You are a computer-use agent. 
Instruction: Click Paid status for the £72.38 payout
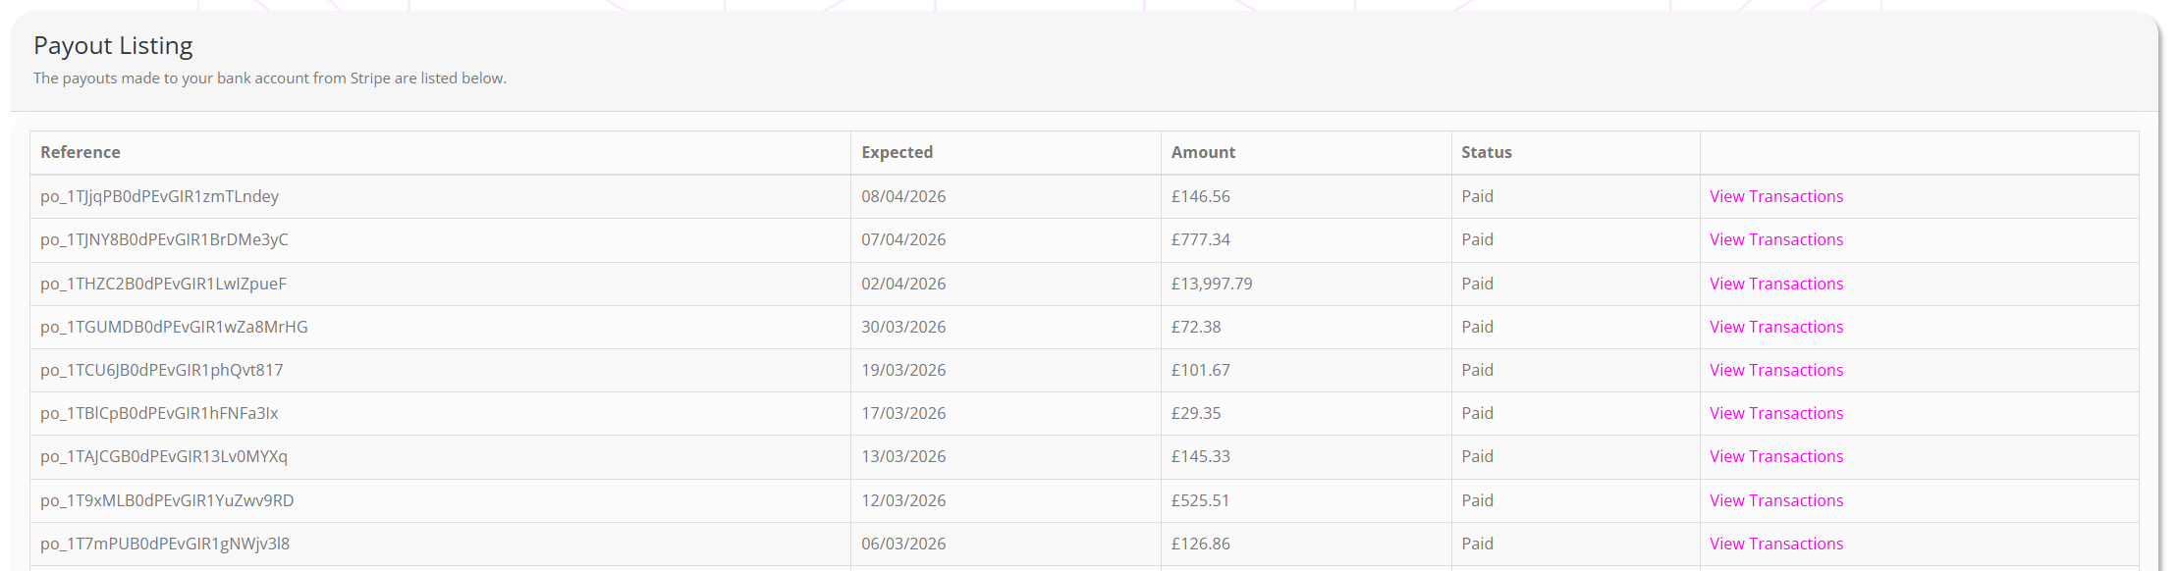click(x=1477, y=327)
